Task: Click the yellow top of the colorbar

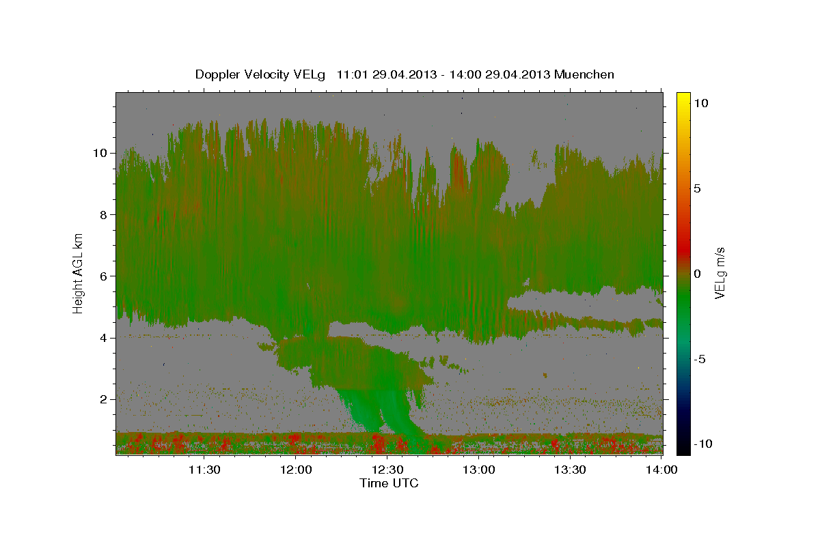Action: [x=683, y=99]
